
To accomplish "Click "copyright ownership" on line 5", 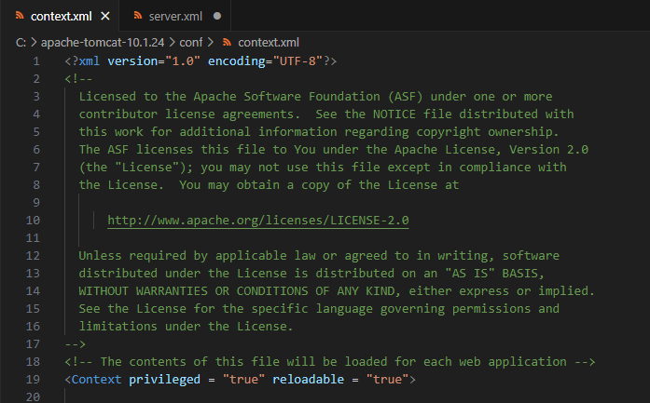I will pos(484,131).
